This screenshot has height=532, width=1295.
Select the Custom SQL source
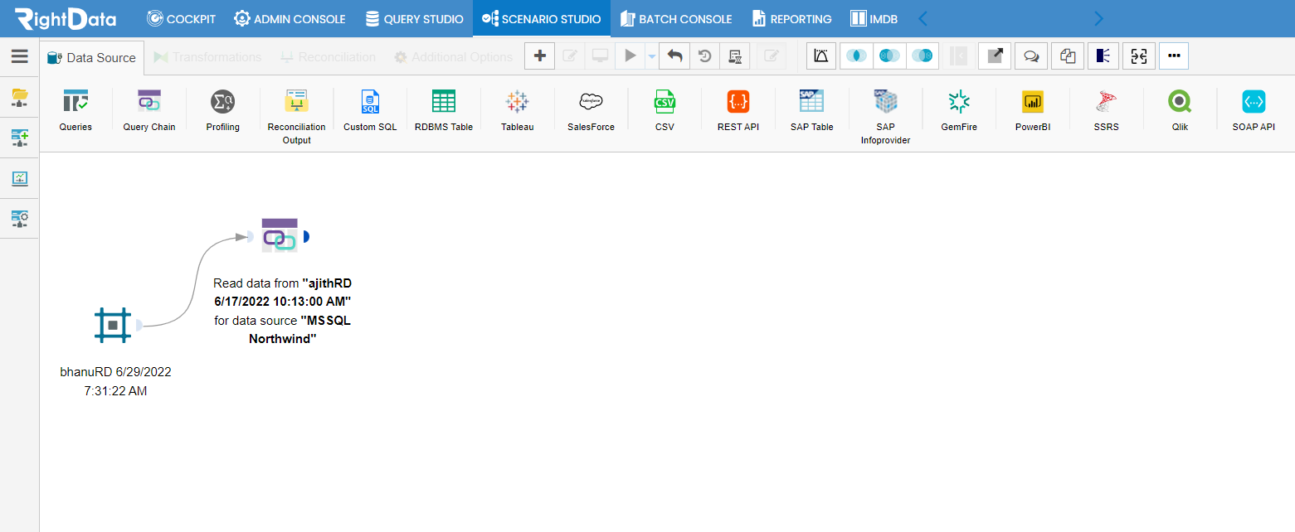click(x=370, y=110)
